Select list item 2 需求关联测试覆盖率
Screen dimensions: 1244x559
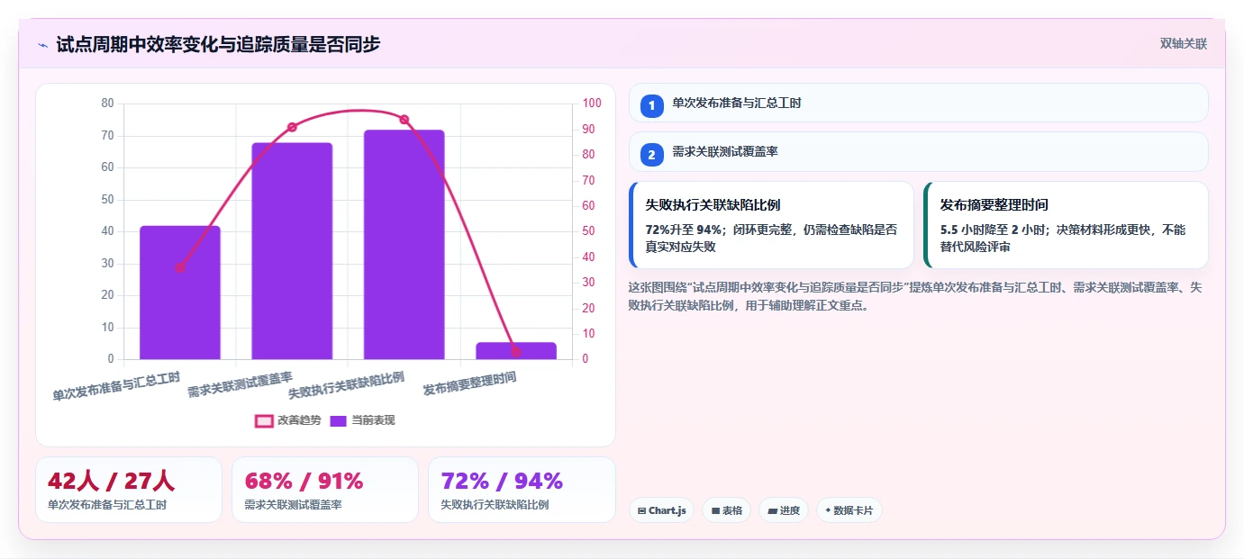(x=918, y=152)
